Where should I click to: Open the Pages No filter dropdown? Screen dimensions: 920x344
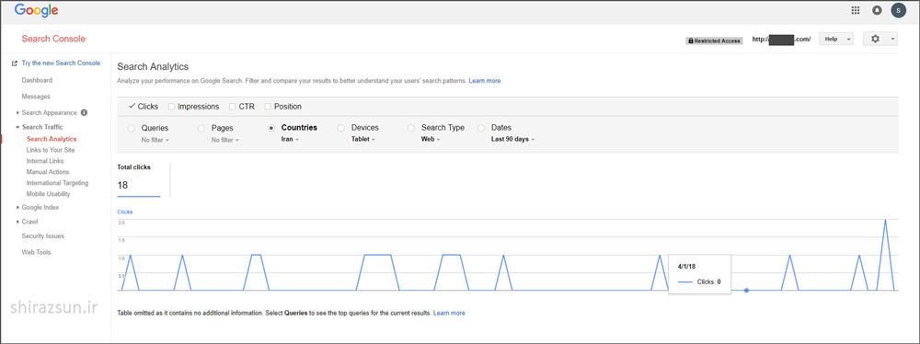point(225,140)
